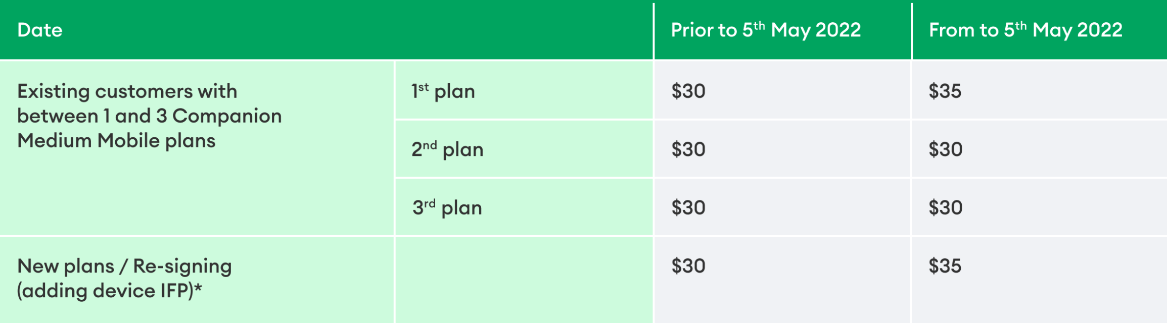Click 3rd plan prior price $30
The height and width of the screenshot is (323, 1167).
point(688,207)
